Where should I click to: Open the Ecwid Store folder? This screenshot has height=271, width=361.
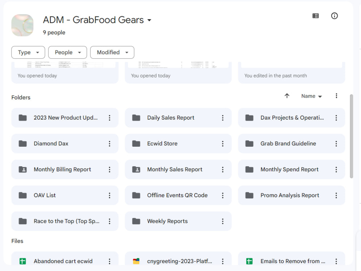178,143
